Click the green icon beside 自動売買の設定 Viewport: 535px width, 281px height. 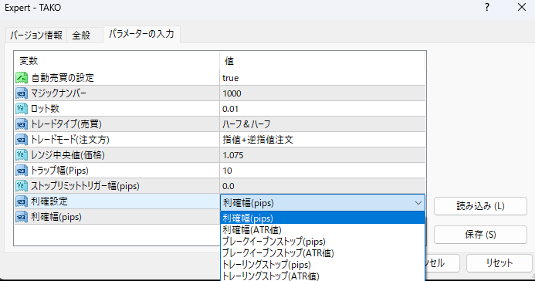[x=22, y=78]
